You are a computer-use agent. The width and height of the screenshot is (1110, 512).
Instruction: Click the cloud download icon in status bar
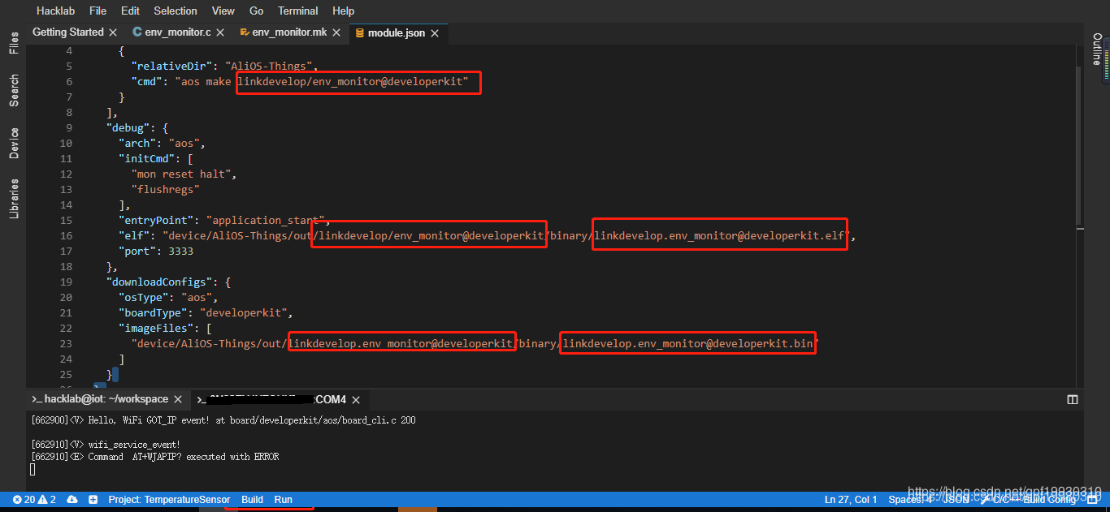click(x=72, y=500)
